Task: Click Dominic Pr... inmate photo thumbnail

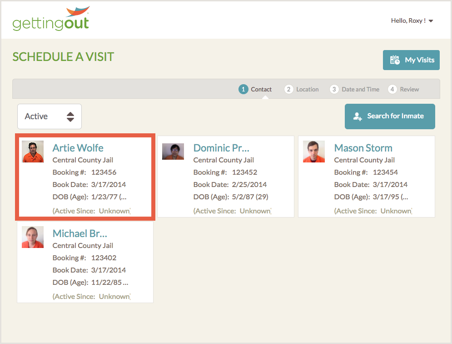Action: point(173,152)
